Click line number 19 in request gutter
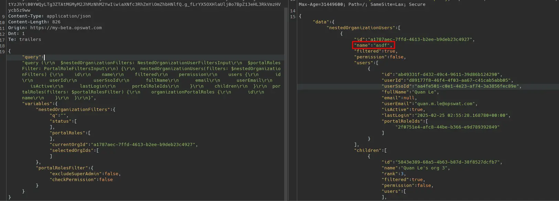 click(2, 51)
